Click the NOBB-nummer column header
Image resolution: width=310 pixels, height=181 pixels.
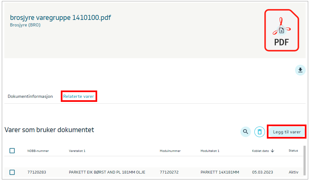38,151
